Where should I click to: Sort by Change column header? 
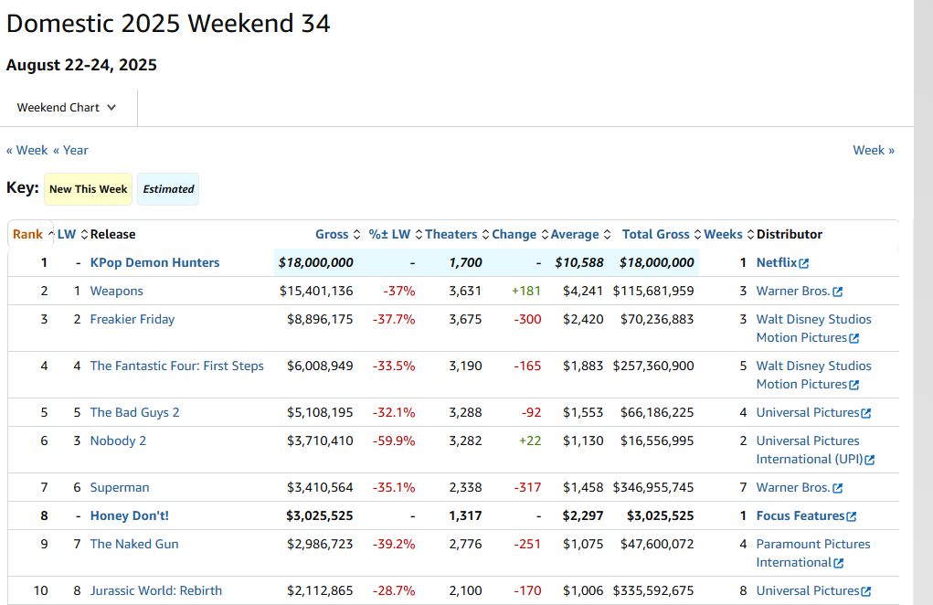514,235
